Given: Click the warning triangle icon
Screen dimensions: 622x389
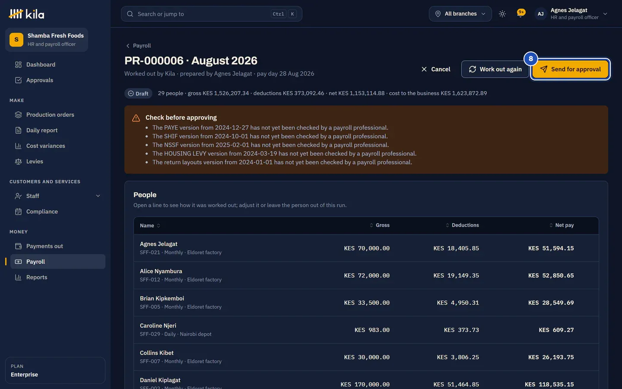Looking at the screenshot, I should pyautogui.click(x=136, y=118).
